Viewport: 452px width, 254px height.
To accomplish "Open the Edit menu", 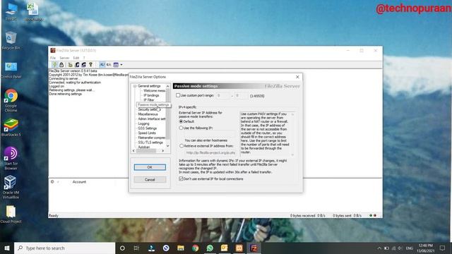I will (x=76, y=58).
